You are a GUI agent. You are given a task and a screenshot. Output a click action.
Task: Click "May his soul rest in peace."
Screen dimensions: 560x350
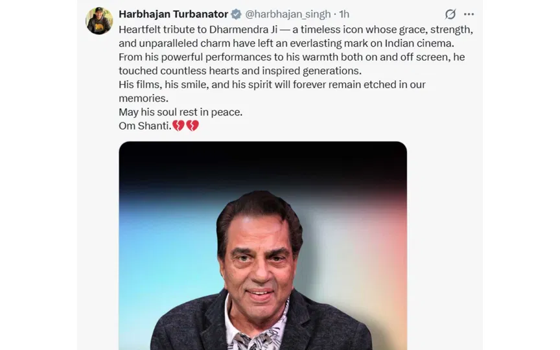180,111
